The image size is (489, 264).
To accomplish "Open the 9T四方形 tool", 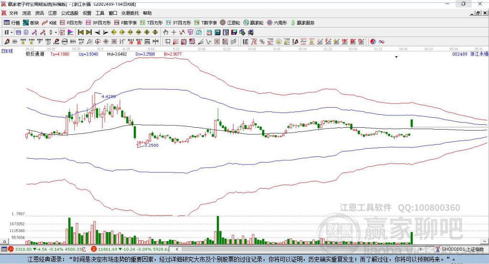I will 179,23.
